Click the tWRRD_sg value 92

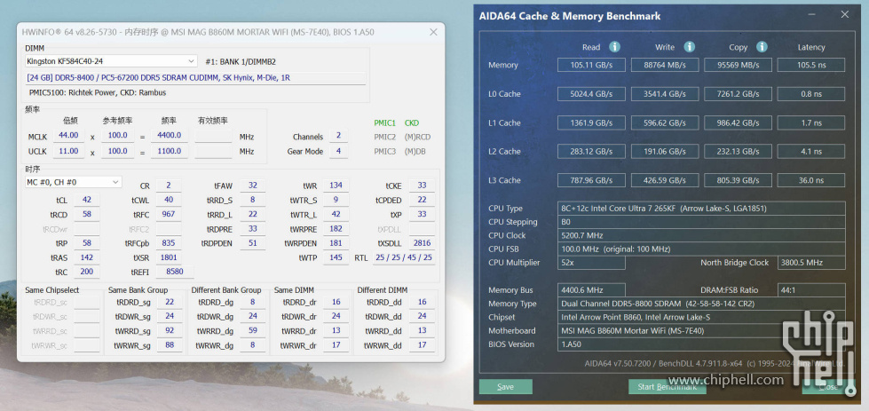pyautogui.click(x=170, y=331)
